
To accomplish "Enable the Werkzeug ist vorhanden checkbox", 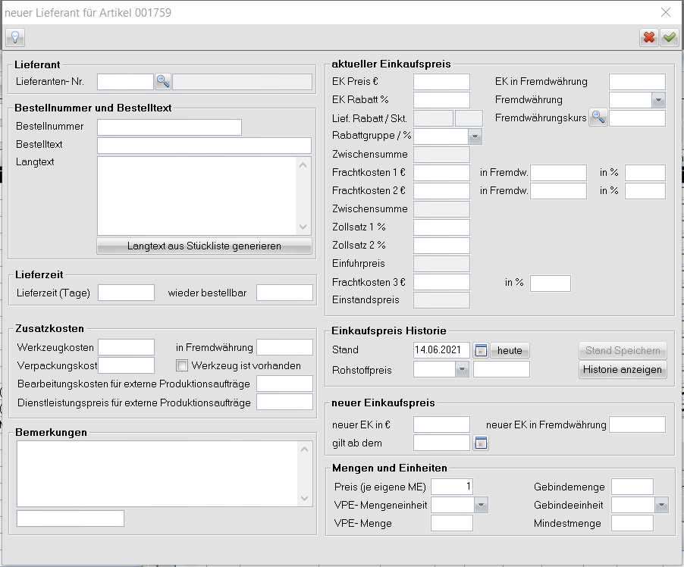I will 182,365.
